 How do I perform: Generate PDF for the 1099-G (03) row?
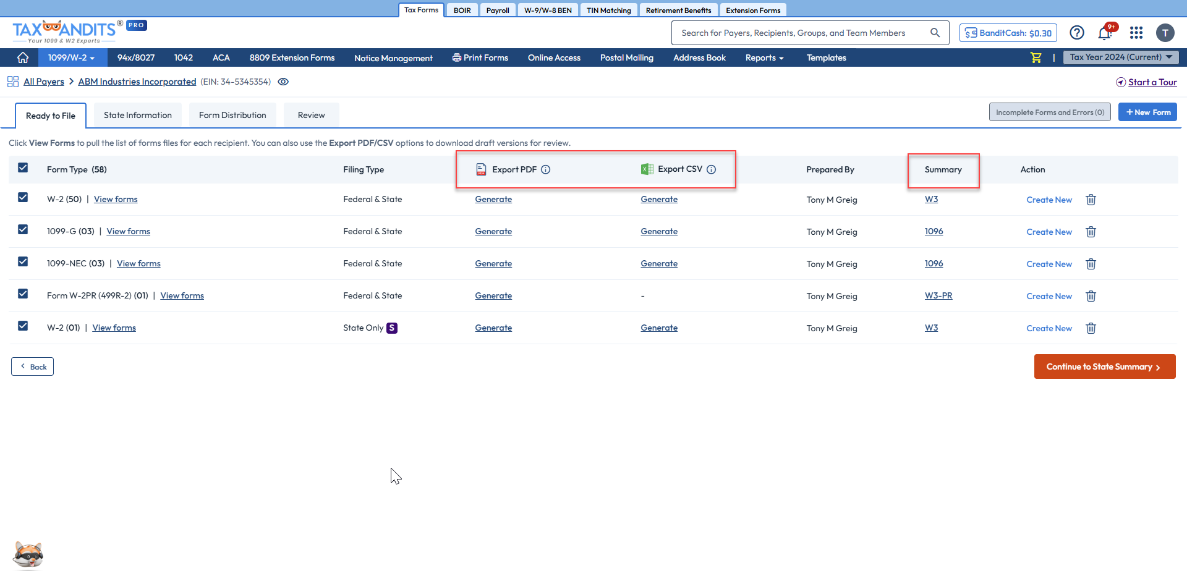tap(493, 231)
